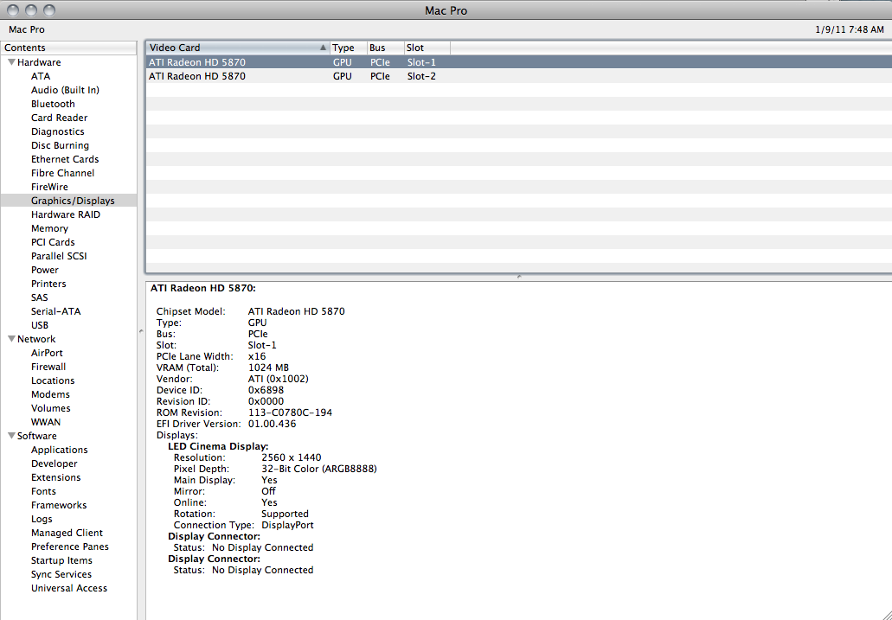The width and height of the screenshot is (892, 620).
Task: Open USB entry
Action: pyautogui.click(x=40, y=325)
